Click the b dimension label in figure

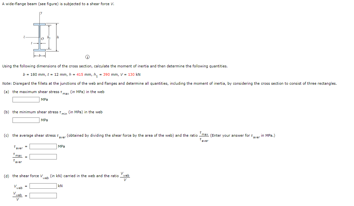tap(39, 55)
